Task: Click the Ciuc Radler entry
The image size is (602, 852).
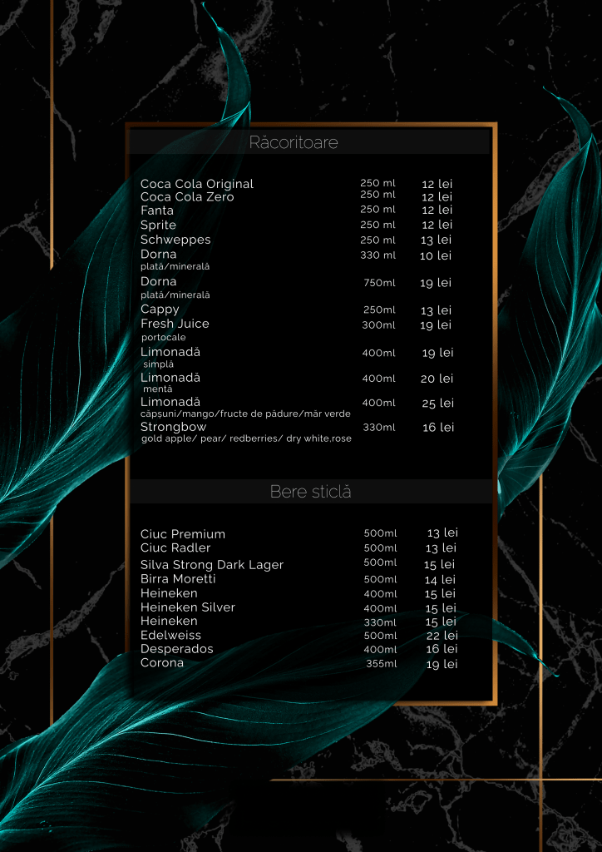Action: click(175, 548)
